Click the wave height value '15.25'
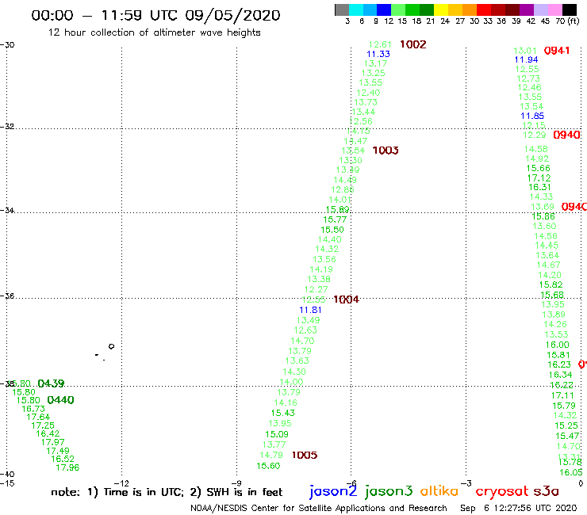The image size is (587, 515). coord(566,425)
